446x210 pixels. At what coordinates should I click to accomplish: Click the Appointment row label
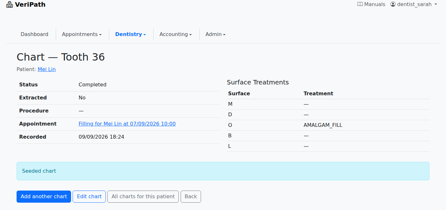[38, 124]
